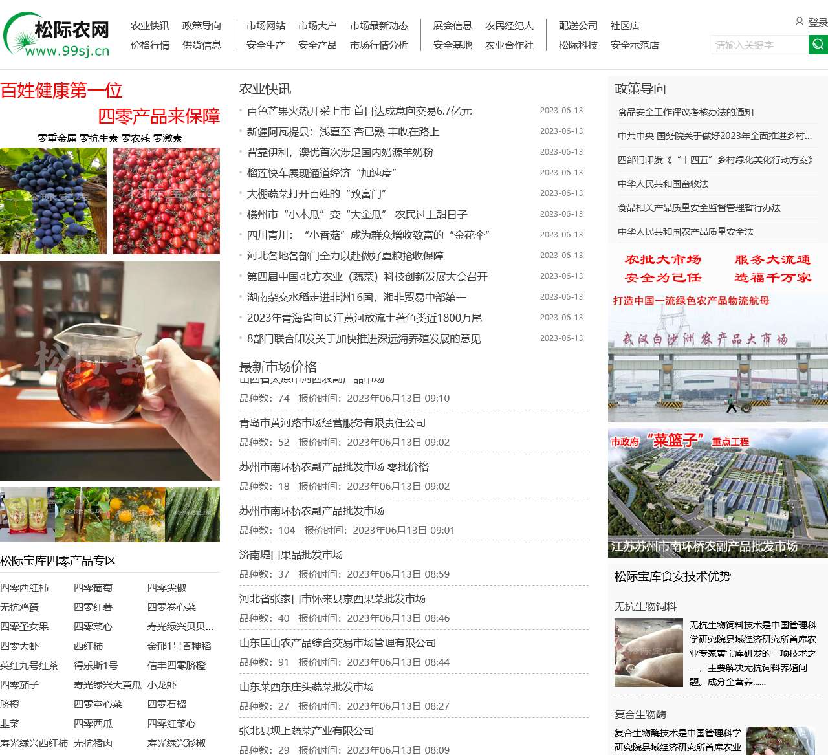Screen dimensions: 828x755
Task: Open the 市场大户 menu link
Action: click(x=318, y=26)
